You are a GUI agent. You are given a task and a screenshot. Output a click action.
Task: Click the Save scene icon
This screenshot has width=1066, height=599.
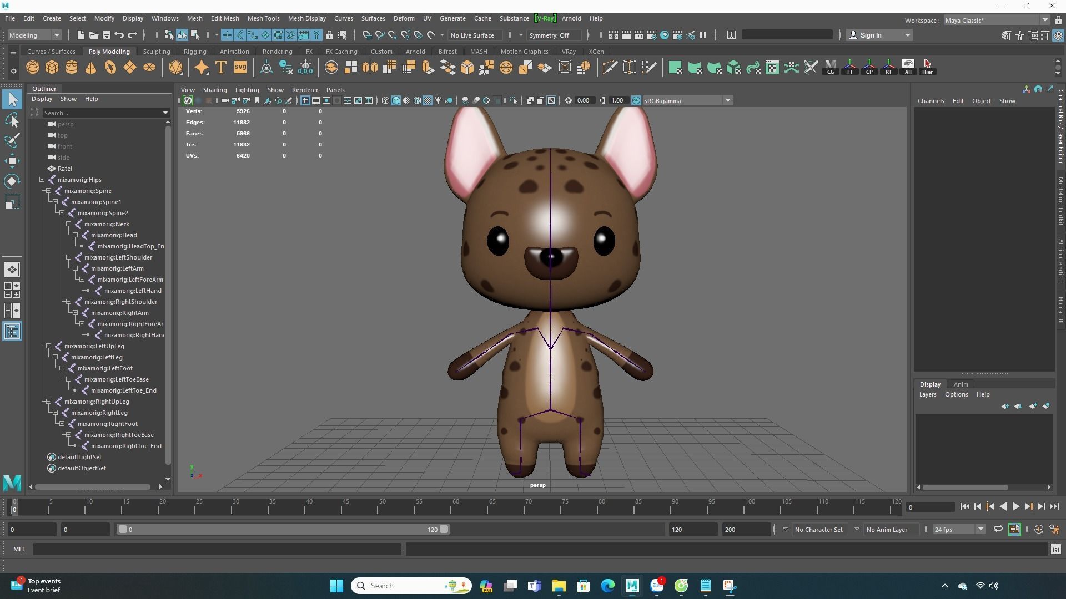106,35
